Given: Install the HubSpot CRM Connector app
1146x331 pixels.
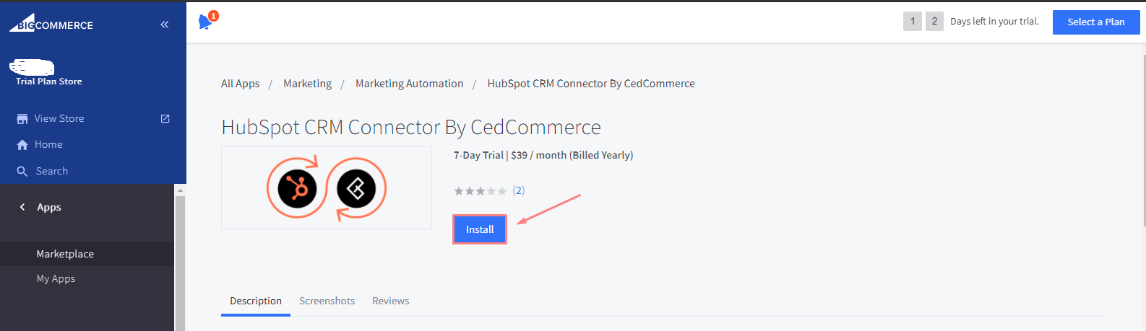Looking at the screenshot, I should (x=480, y=229).
